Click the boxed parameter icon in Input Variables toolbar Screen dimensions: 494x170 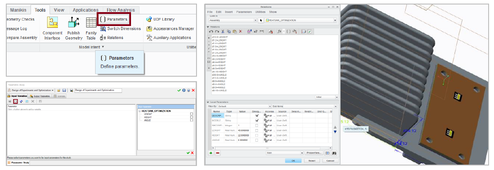point(15,101)
